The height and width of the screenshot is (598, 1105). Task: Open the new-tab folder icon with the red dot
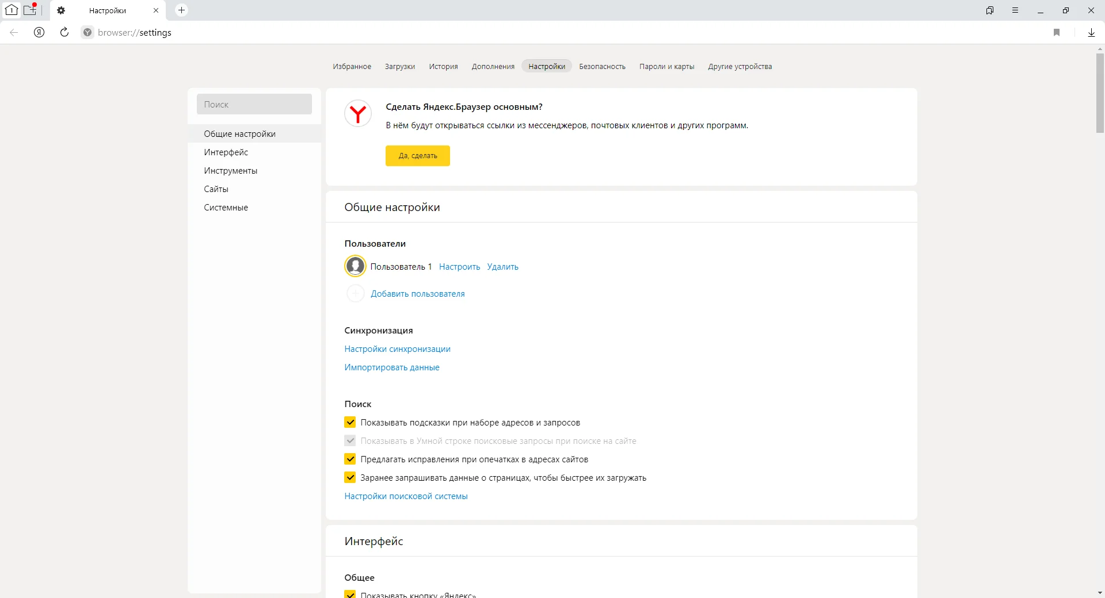click(x=30, y=9)
